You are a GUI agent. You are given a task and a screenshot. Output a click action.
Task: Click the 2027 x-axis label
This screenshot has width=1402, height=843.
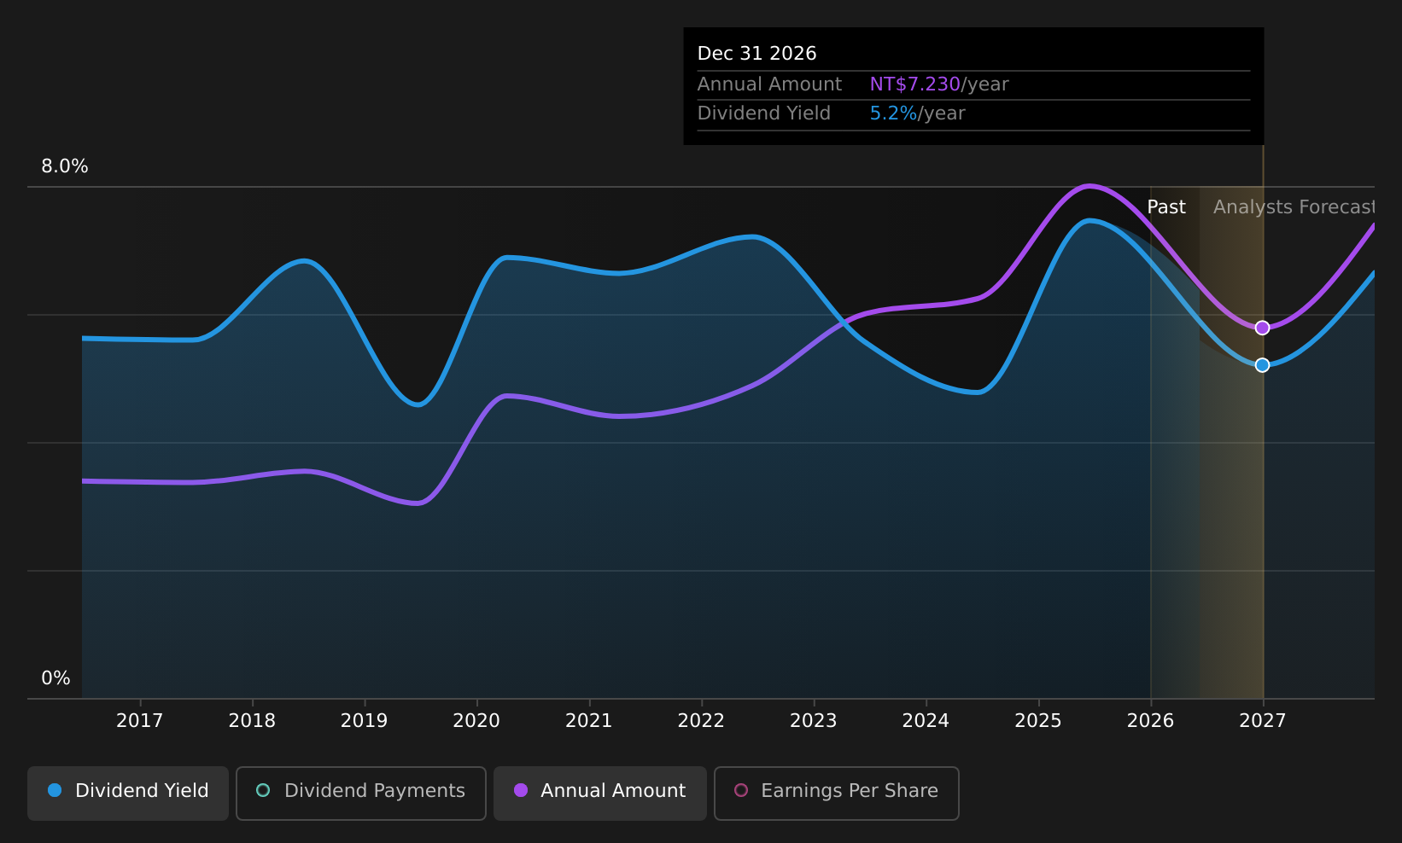tap(1263, 721)
